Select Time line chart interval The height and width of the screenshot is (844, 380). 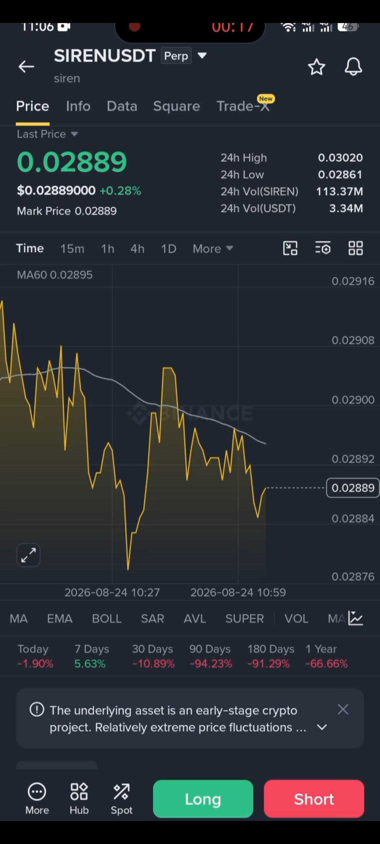pos(30,248)
